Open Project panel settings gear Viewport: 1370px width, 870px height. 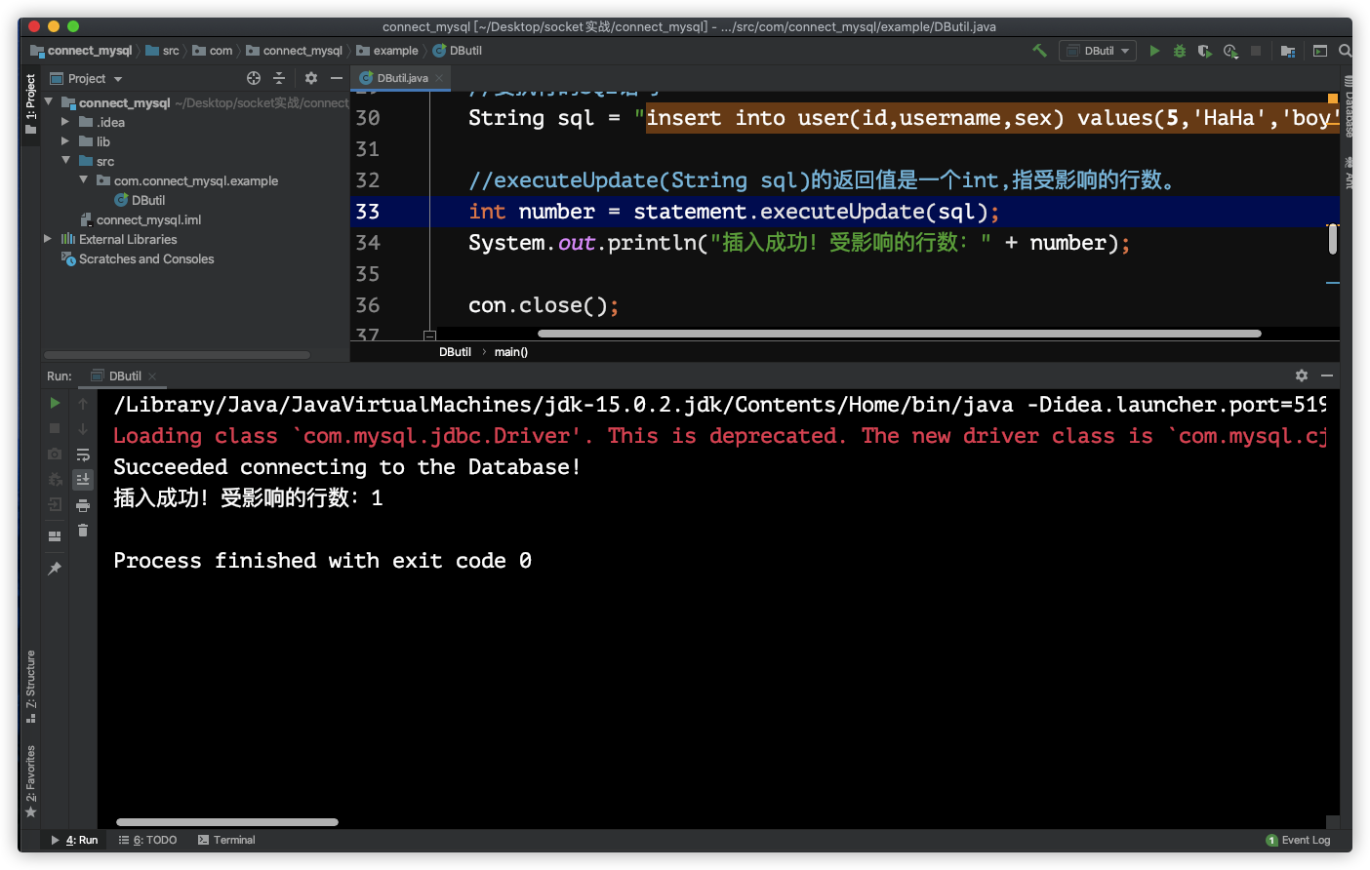click(x=311, y=78)
